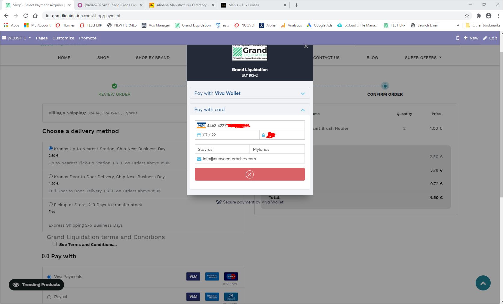This screenshot has width=503, height=304.
Task: Click the email address field
Action: coord(250,159)
